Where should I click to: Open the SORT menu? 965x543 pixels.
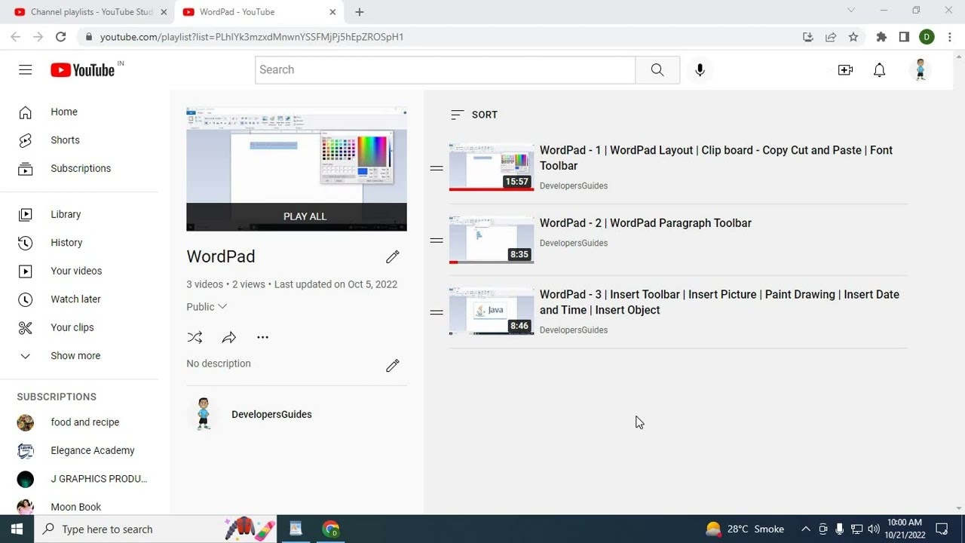pos(474,115)
